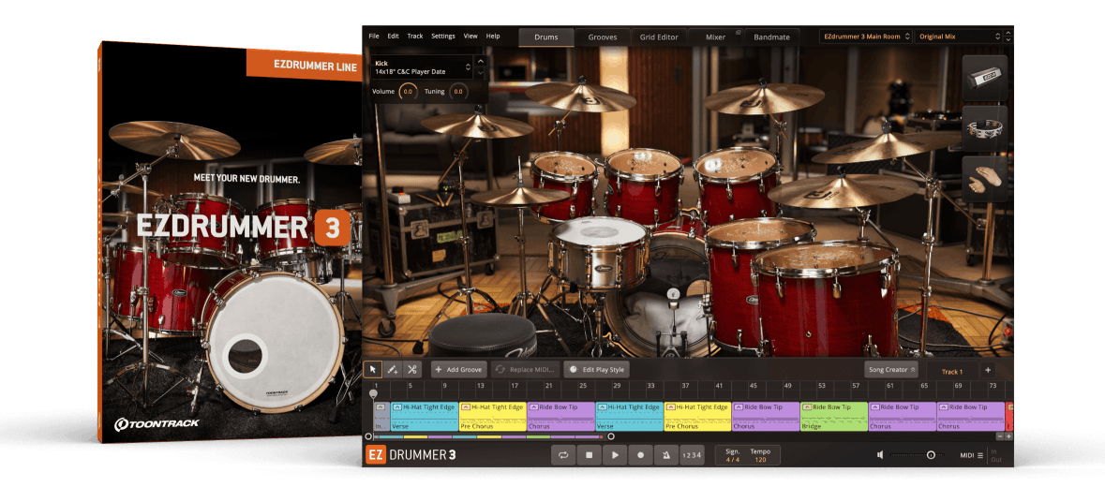Screen dimensions: 1105x502
Task: Choose the pencil draw tool
Action: (x=393, y=369)
